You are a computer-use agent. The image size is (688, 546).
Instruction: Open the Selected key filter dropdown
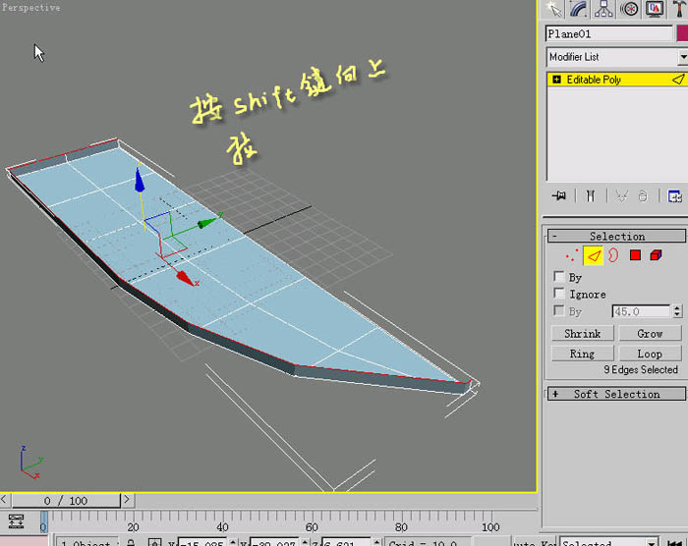pos(609,543)
